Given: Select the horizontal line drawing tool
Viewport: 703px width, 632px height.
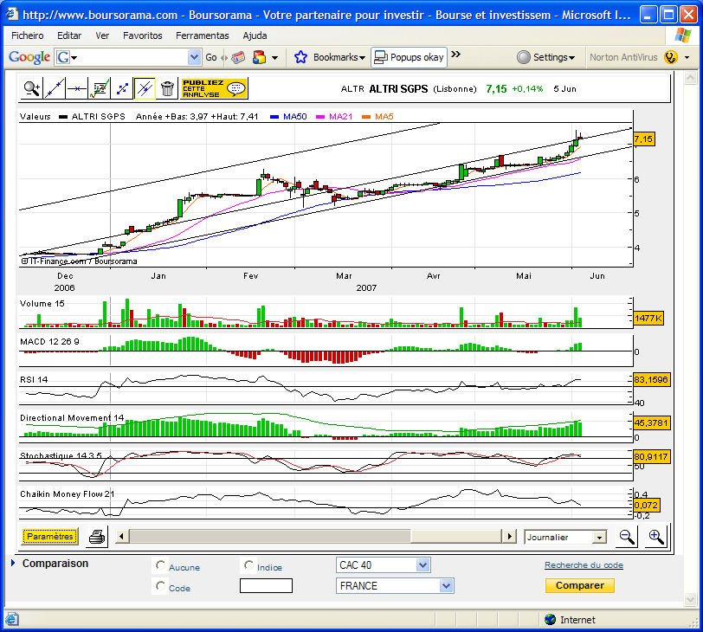Looking at the screenshot, I should [77, 88].
